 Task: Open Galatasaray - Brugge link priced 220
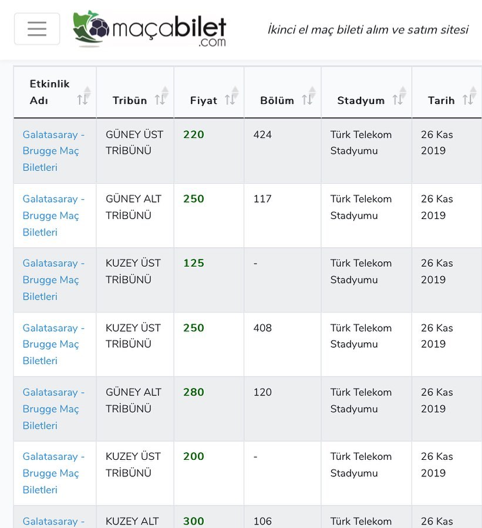click(x=53, y=151)
